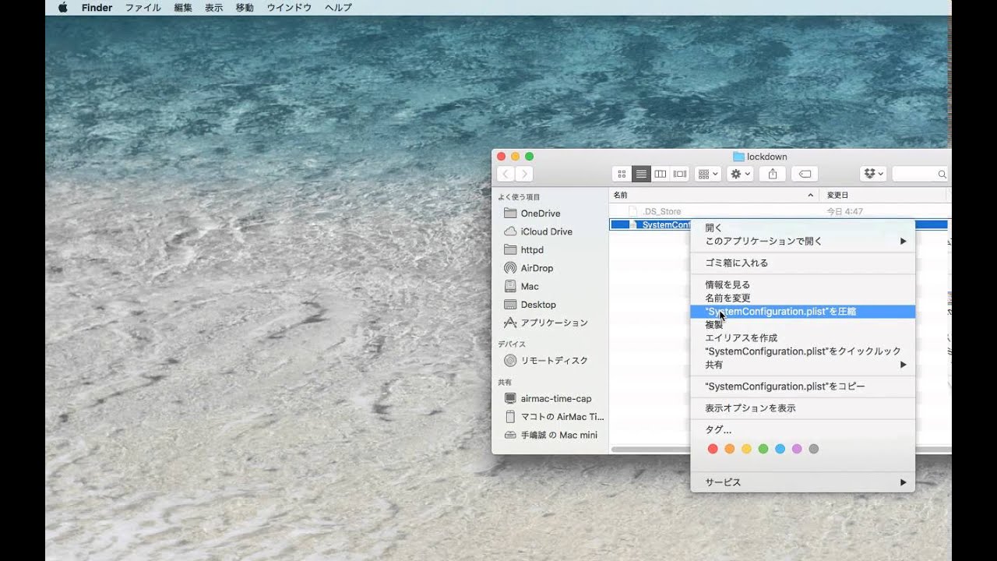Sort by 変更日 column header
Screen dimensions: 997x561
point(884,195)
